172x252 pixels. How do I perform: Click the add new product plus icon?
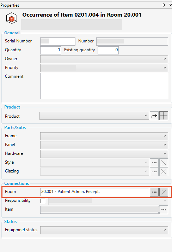point(164,116)
